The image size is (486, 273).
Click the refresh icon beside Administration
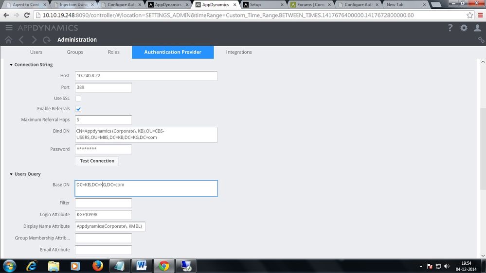pyautogui.click(x=47, y=40)
